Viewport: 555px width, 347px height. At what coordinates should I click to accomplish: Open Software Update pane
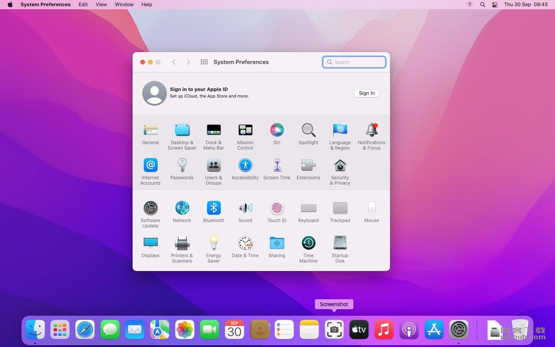tap(150, 215)
